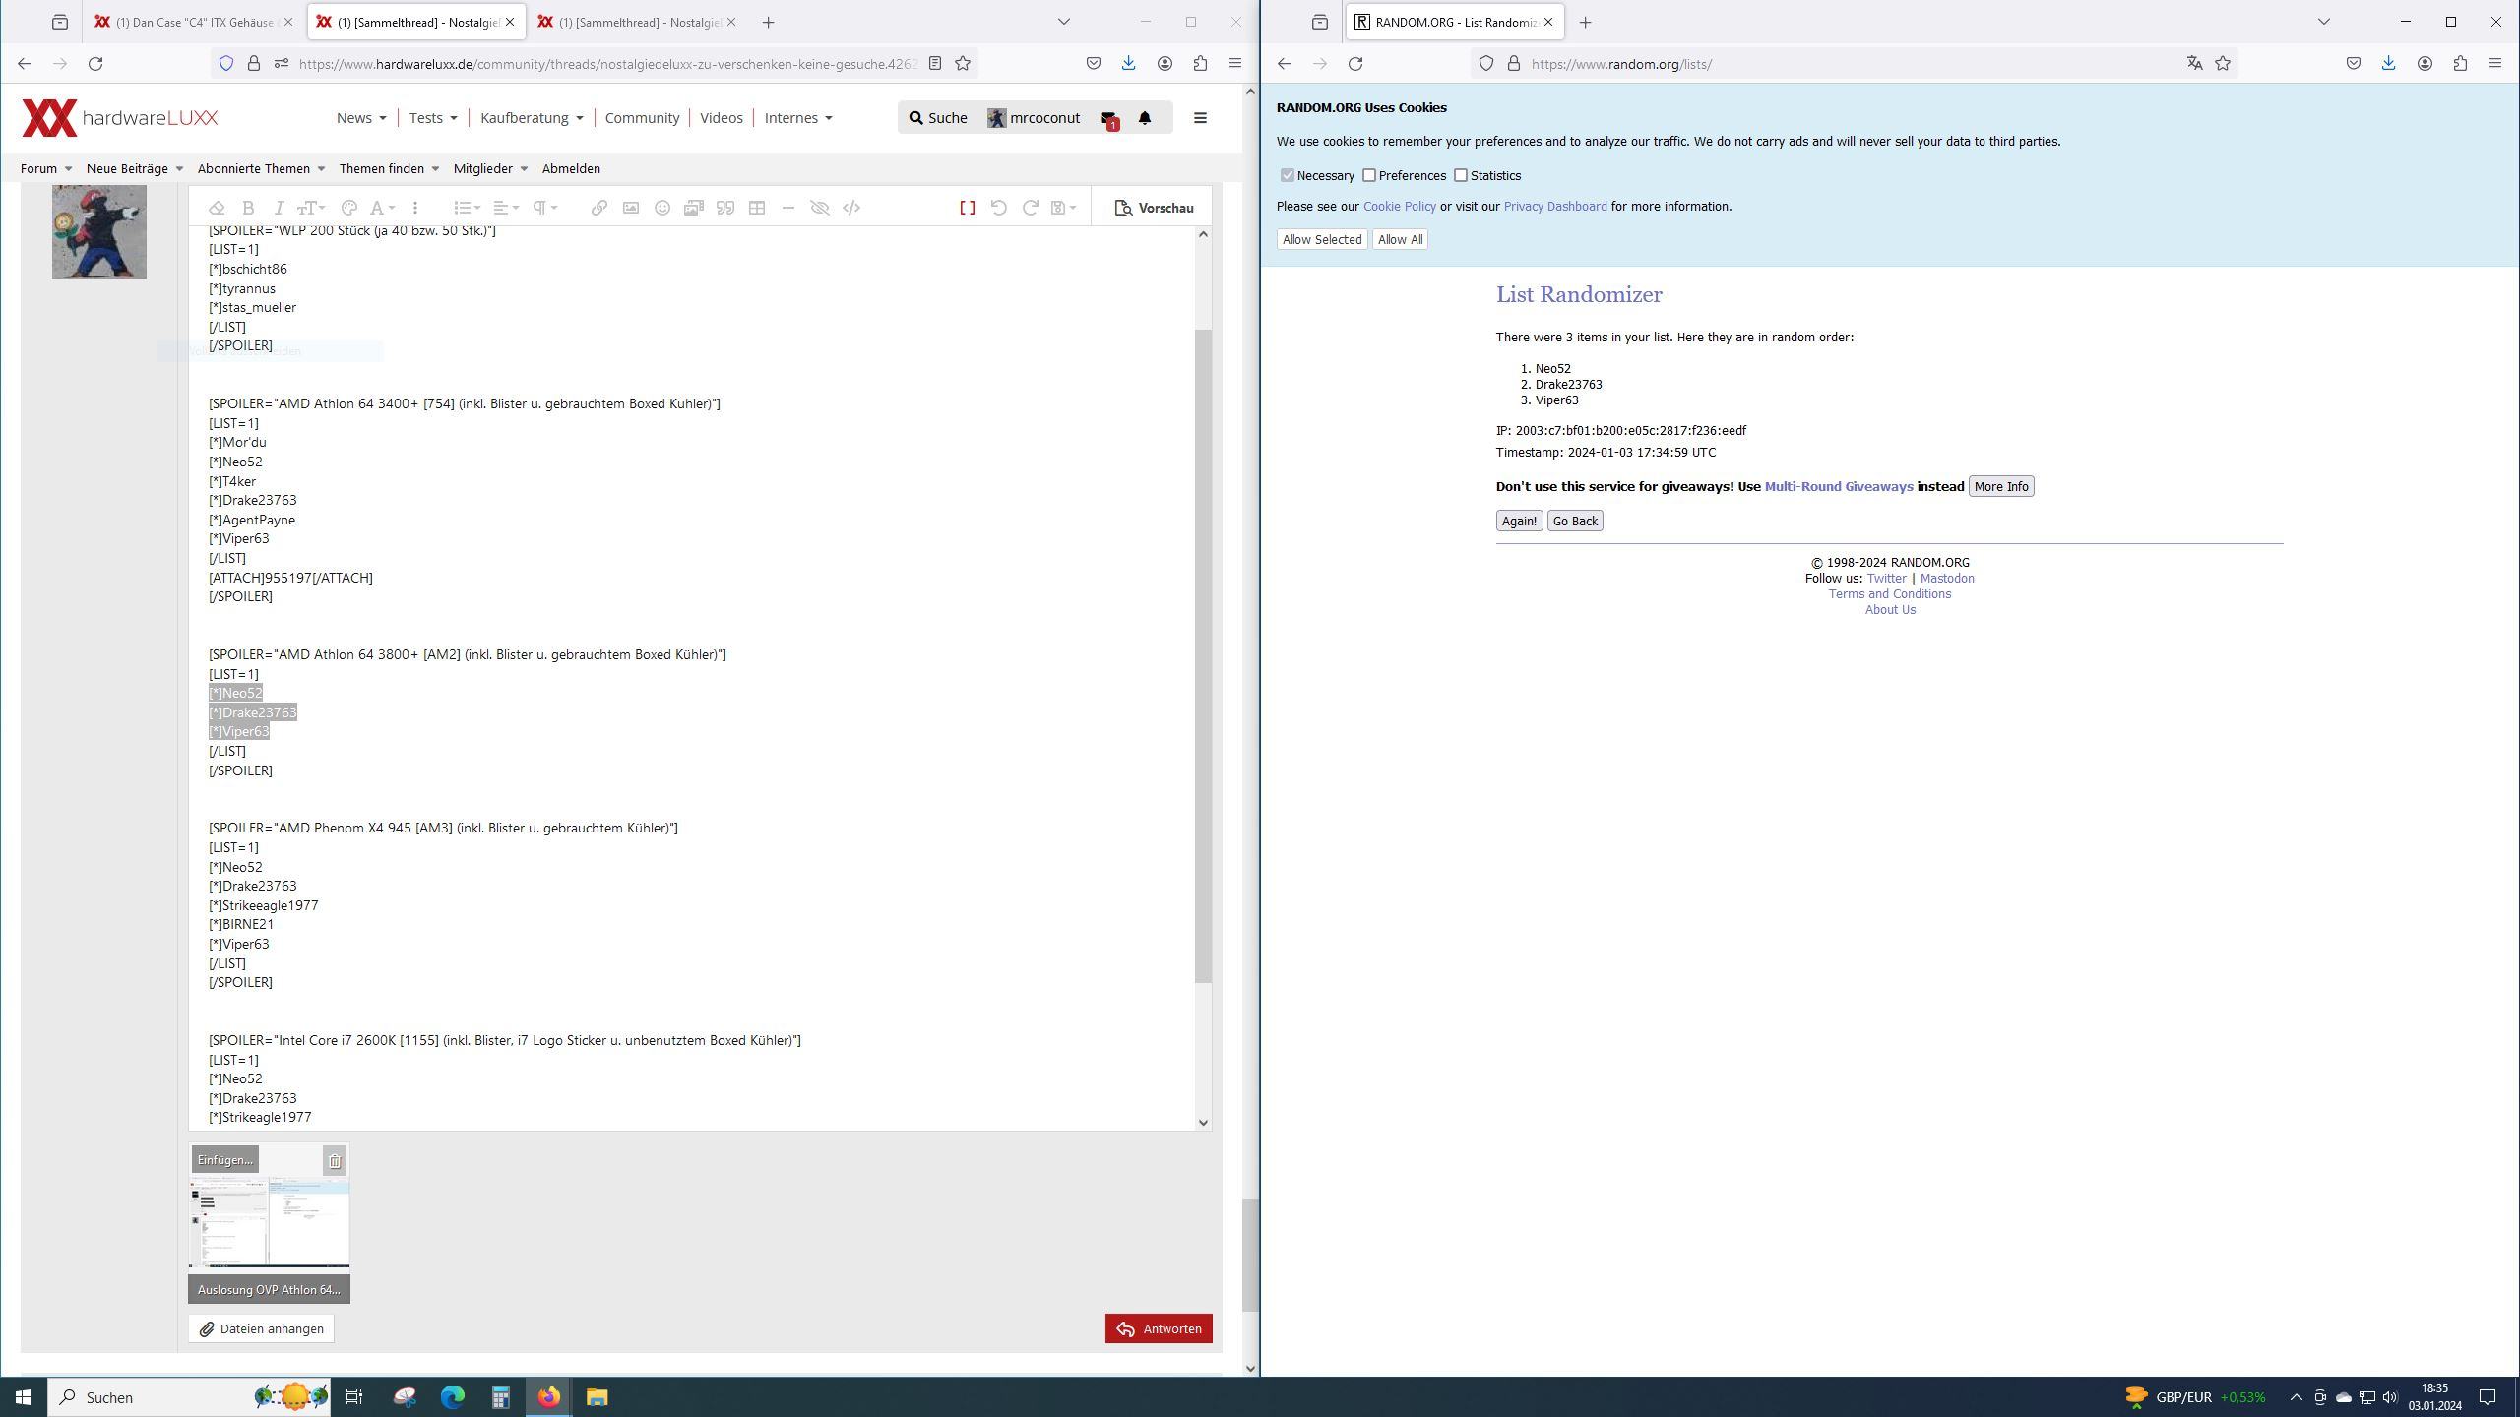Image resolution: width=2520 pixels, height=1417 pixels.
Task: Expand the Kaufberatung menu
Action: tap(532, 117)
